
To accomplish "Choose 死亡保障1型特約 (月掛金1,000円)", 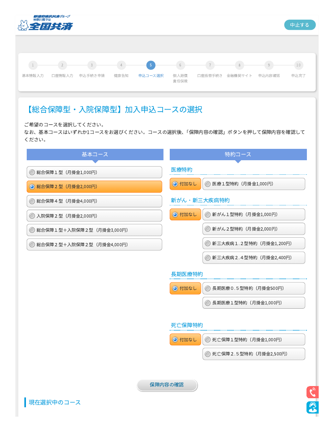I will (254, 340).
